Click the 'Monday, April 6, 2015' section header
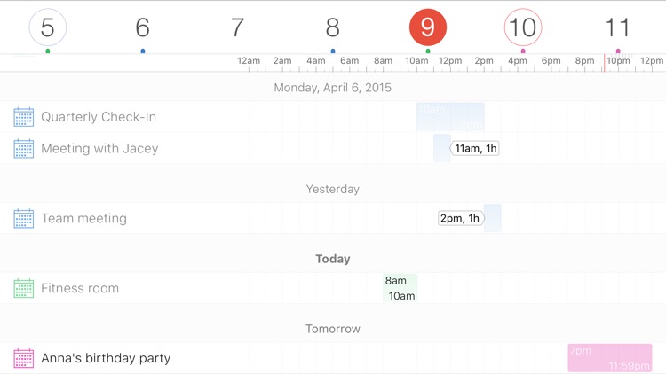Screen dimensions: 666x374 (333, 88)
